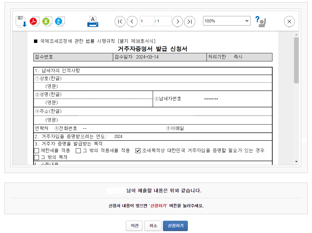The image size is (312, 233).
Task: Go to the next page
Action: coord(177,21)
